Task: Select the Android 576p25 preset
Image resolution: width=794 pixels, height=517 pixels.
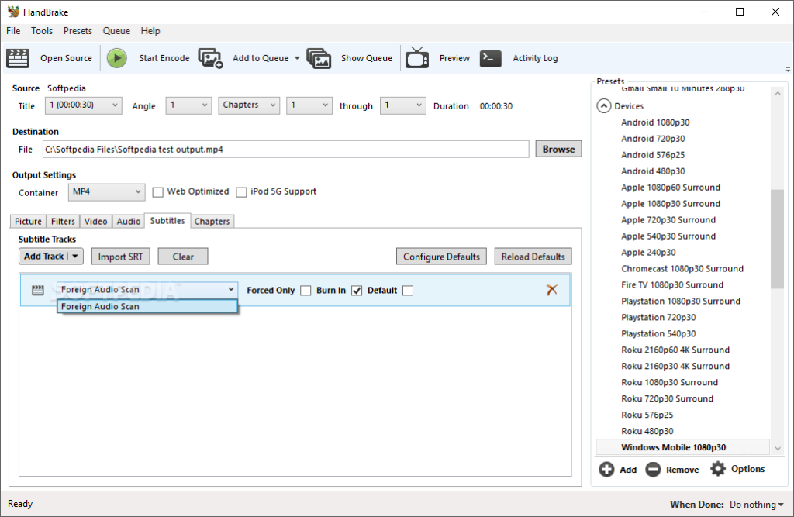Action: (653, 155)
